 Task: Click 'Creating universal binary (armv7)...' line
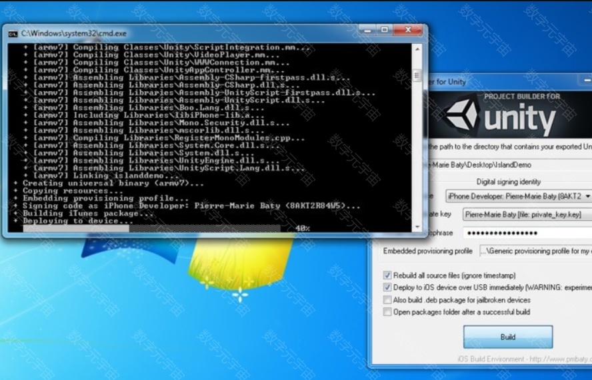click(x=109, y=183)
